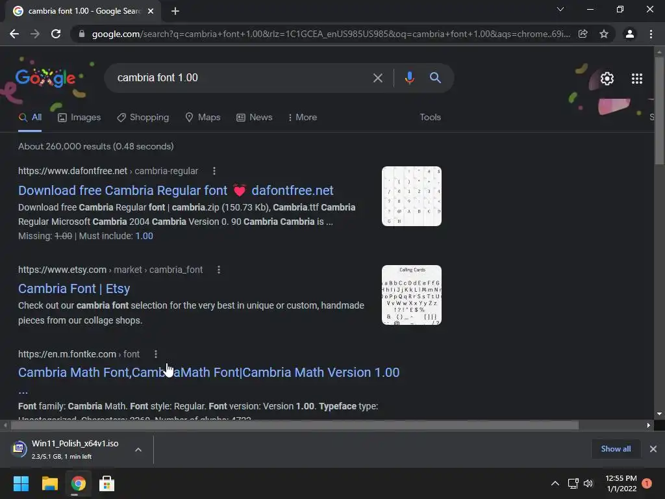The height and width of the screenshot is (499, 665).
Task: Show hidden system tray icons
Action: pyautogui.click(x=555, y=483)
